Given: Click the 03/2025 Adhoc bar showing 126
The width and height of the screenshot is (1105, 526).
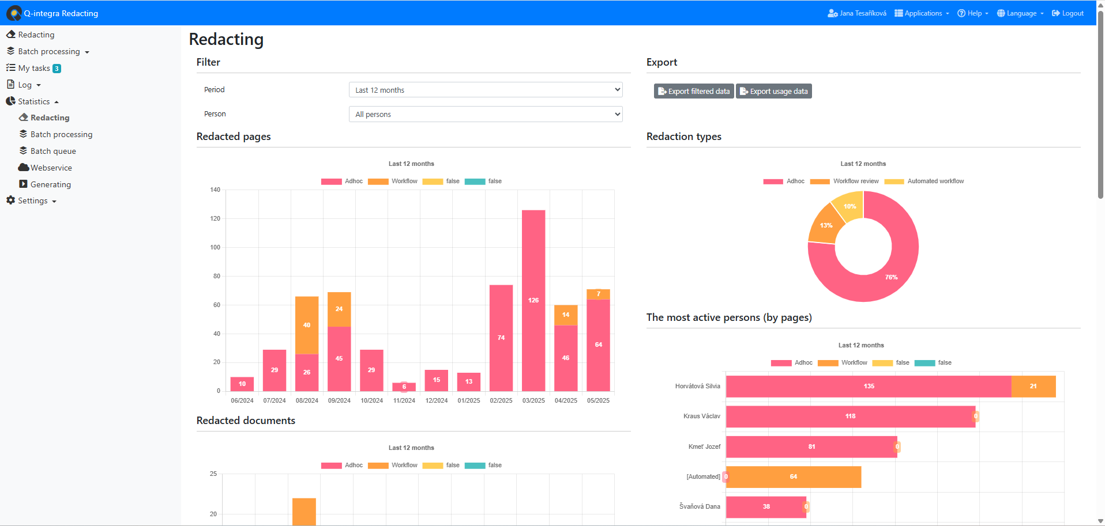Looking at the screenshot, I should click(x=533, y=300).
